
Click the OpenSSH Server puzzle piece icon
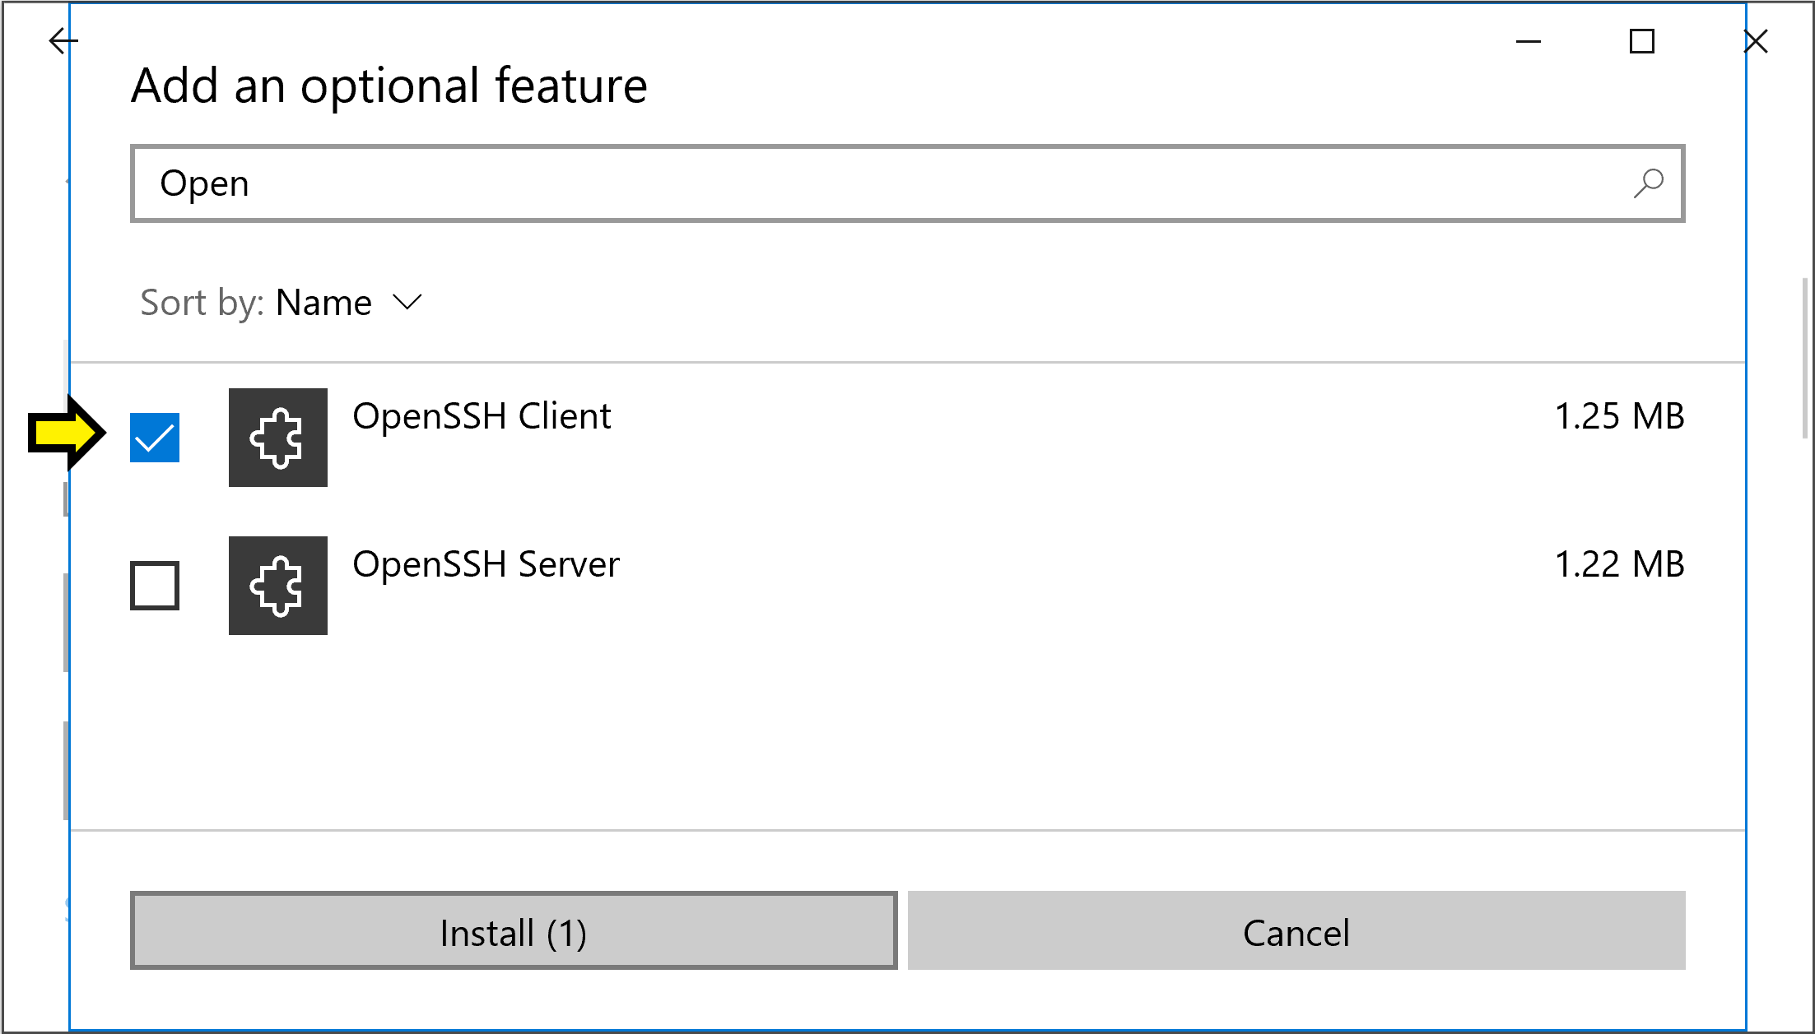pos(277,586)
